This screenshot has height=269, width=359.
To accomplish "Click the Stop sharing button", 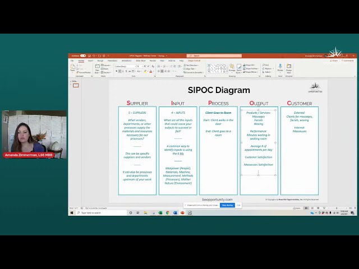I will point(227,205).
